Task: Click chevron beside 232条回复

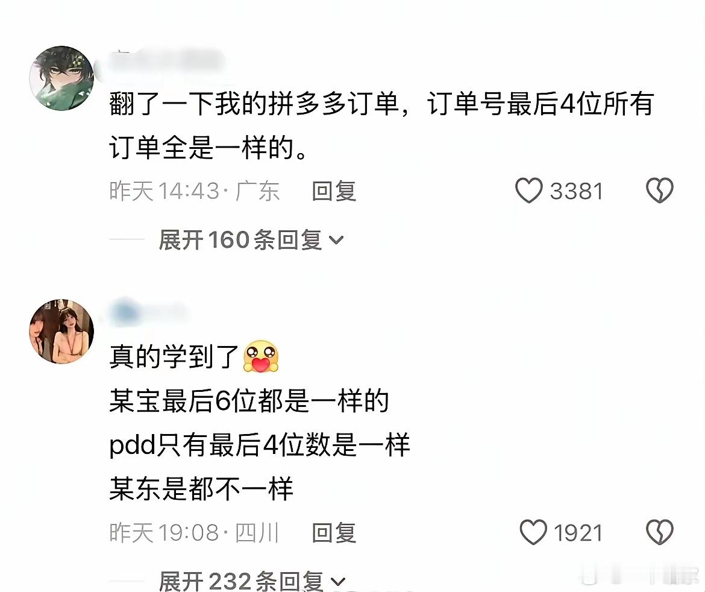Action: point(337,582)
